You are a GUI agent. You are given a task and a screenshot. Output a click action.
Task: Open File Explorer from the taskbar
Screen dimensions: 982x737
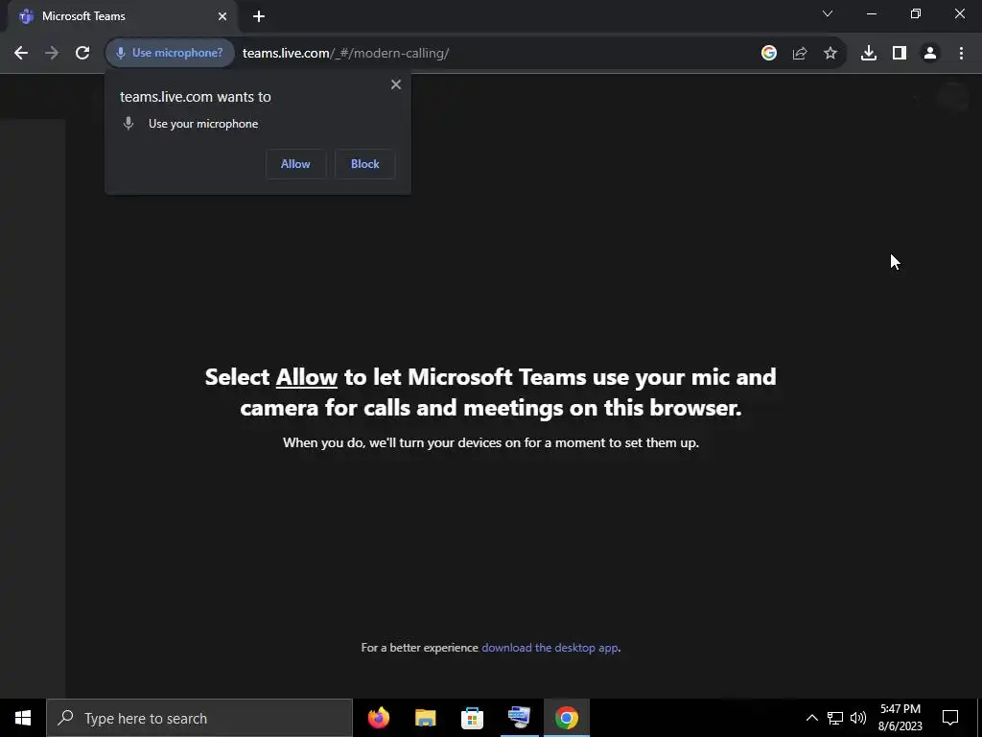point(425,718)
